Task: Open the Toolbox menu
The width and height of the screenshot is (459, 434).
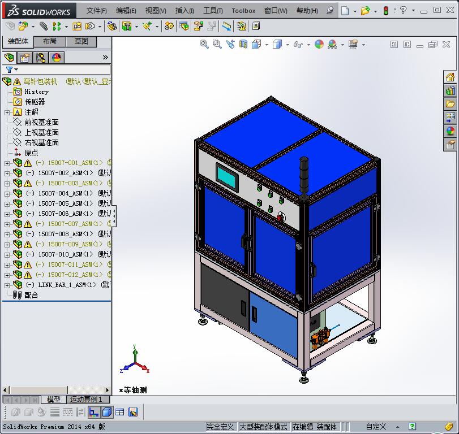Action: 243,11
